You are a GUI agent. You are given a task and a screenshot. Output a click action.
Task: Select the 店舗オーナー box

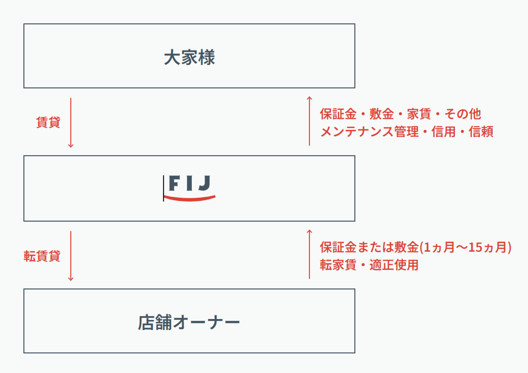pyautogui.click(x=189, y=321)
